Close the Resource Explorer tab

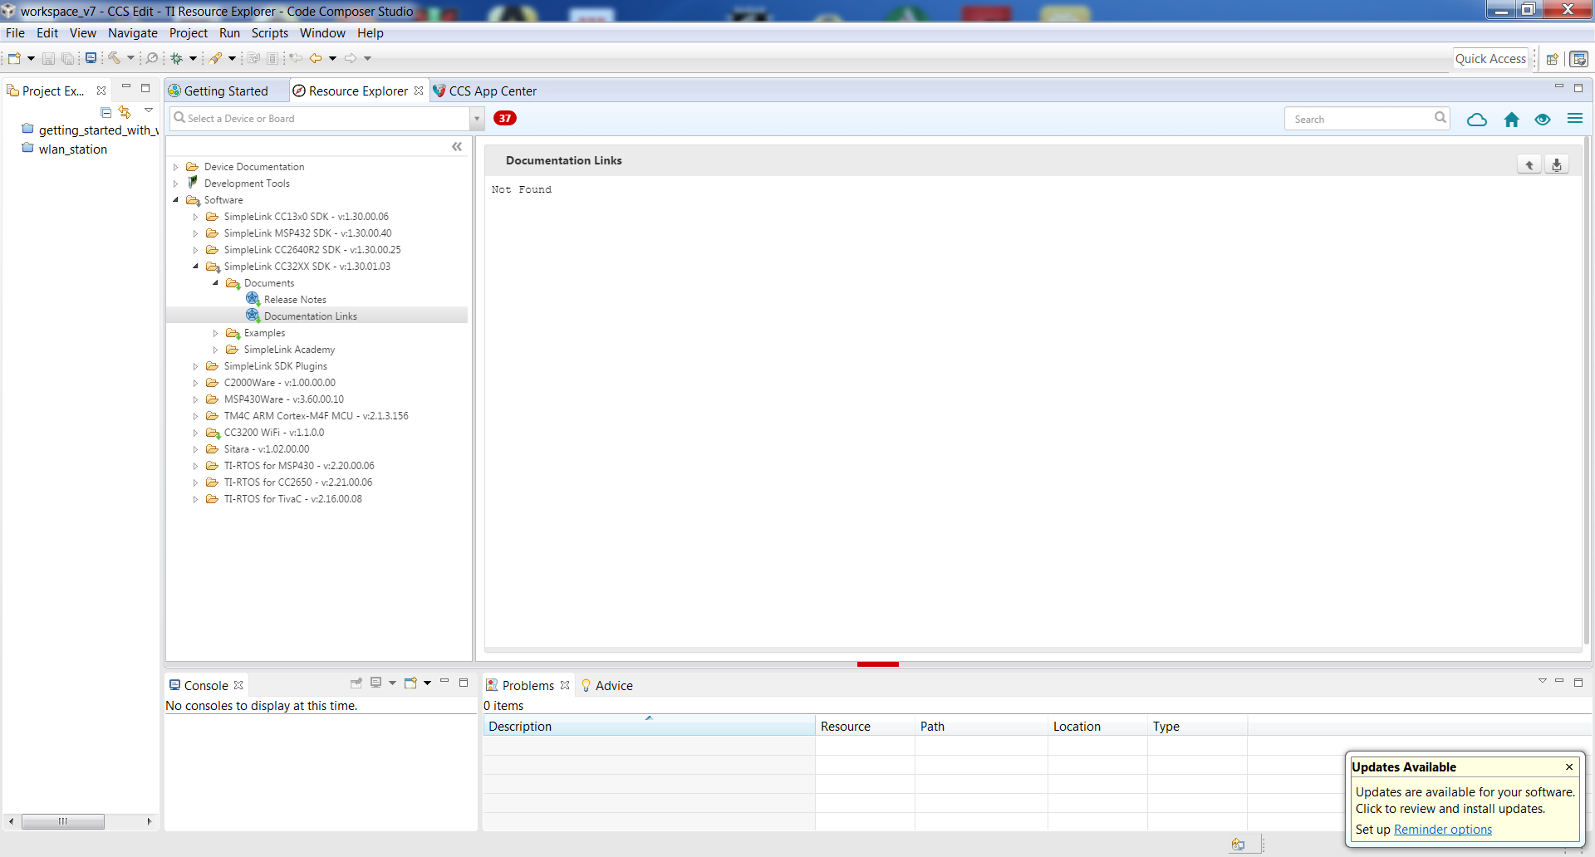[419, 91]
